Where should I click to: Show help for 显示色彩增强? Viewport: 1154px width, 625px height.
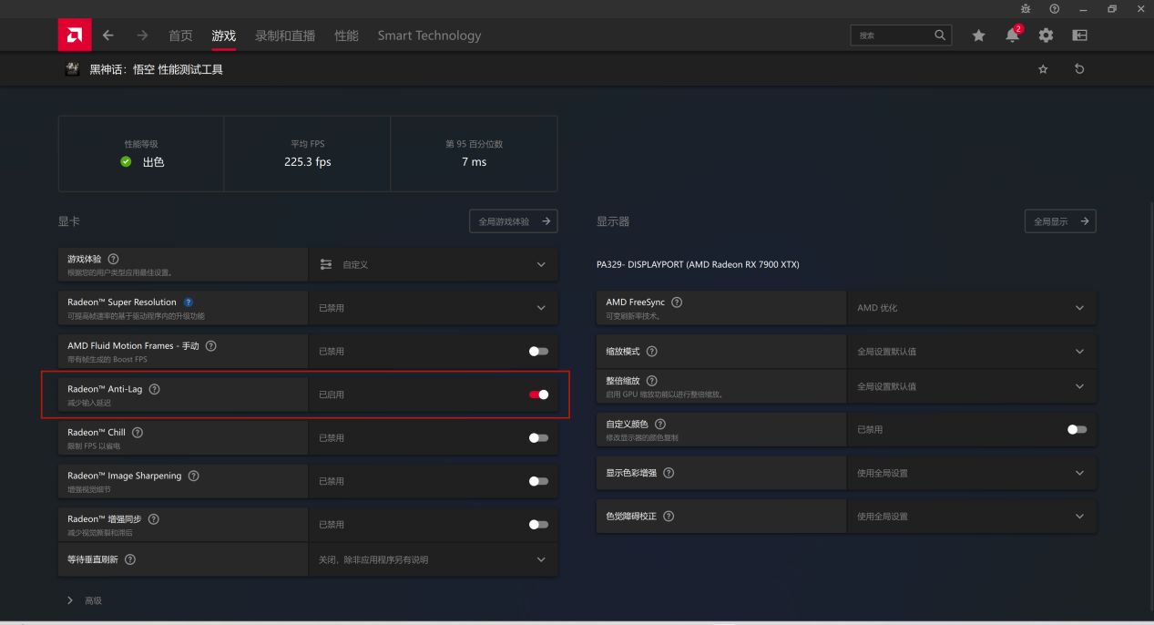click(669, 473)
